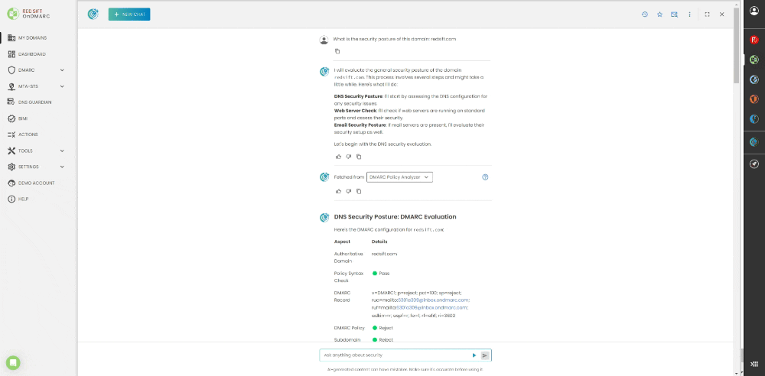The image size is (765, 376).
Task: Close the chat panel with X
Action: 721,15
